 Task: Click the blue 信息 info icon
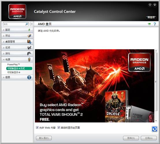(x=29, y=77)
